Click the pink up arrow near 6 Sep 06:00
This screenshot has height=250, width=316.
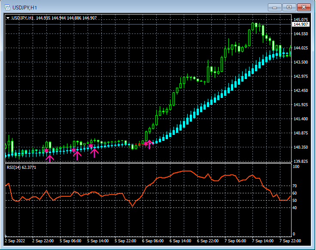click(149, 144)
